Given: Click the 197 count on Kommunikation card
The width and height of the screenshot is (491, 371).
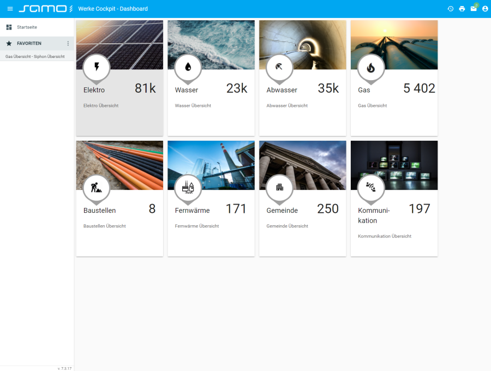Looking at the screenshot, I should click(420, 208).
